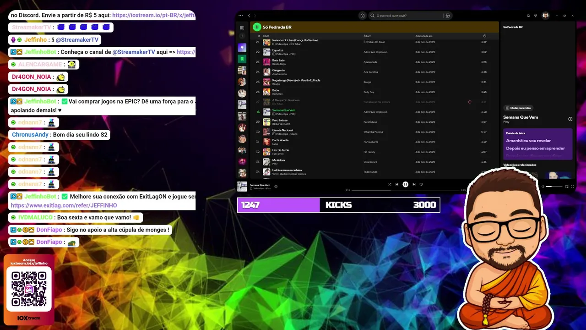Open the miniplayer icon
Screen dimensions: 586x330
pos(567,187)
